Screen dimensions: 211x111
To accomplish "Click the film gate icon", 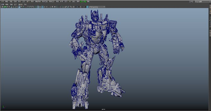I will coord(22,7).
